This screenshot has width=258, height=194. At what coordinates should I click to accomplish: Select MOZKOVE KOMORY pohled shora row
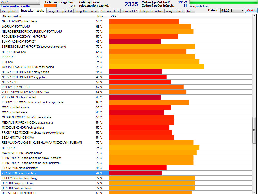coord(126,128)
